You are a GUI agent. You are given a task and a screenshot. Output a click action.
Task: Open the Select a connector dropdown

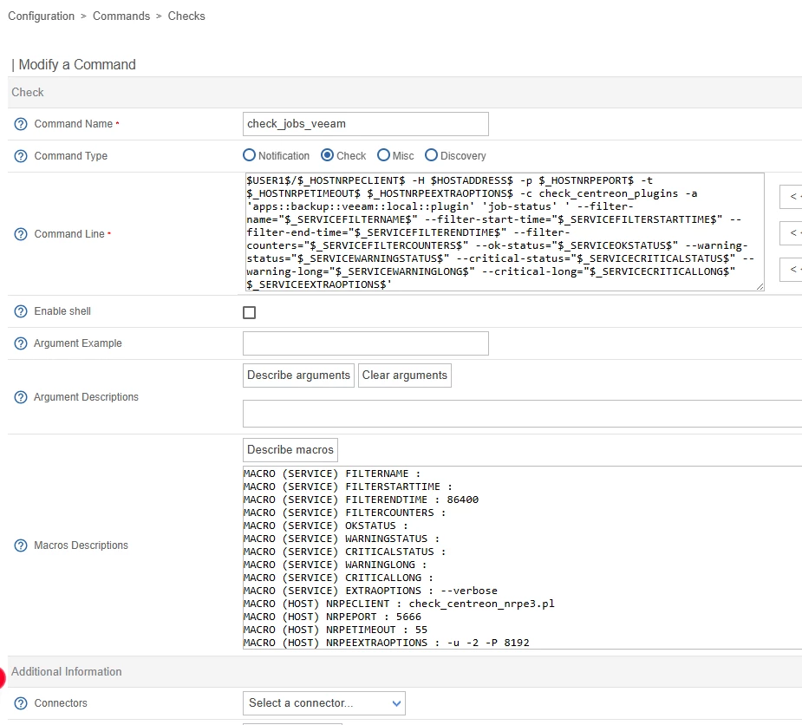coord(323,703)
